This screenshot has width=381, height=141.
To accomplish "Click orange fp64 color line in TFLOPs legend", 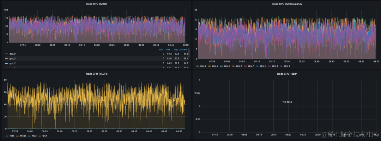I will point(40,136).
